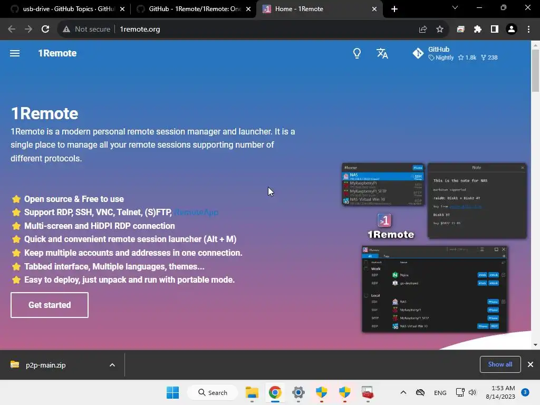
Task: Click the 1Remote app screenshot thumbnail
Action: tap(434, 248)
